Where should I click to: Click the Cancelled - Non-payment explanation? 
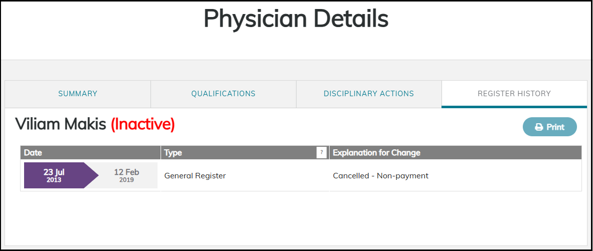pos(380,176)
